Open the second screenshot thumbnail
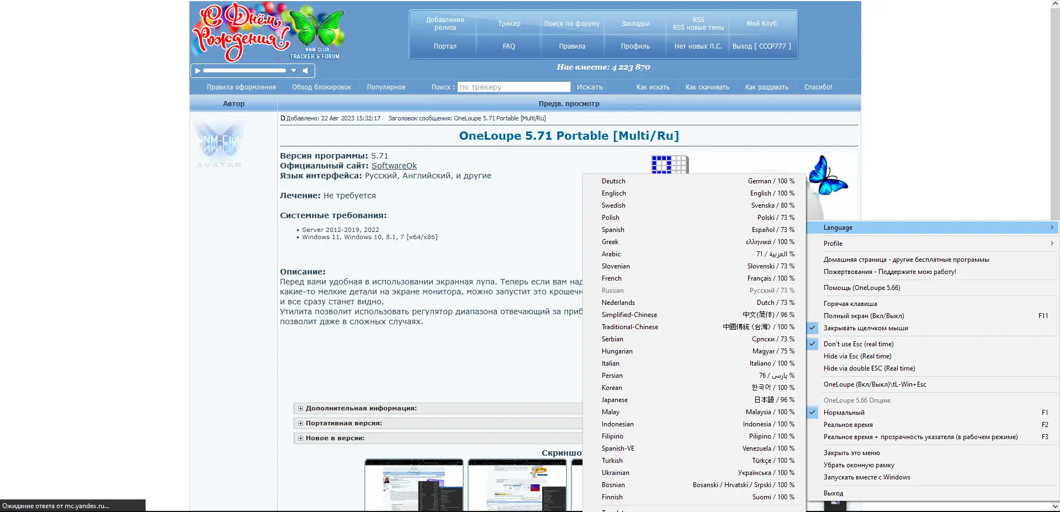The width and height of the screenshot is (1060, 512). coord(517,485)
